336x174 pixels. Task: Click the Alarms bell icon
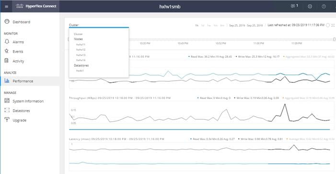point(7,42)
